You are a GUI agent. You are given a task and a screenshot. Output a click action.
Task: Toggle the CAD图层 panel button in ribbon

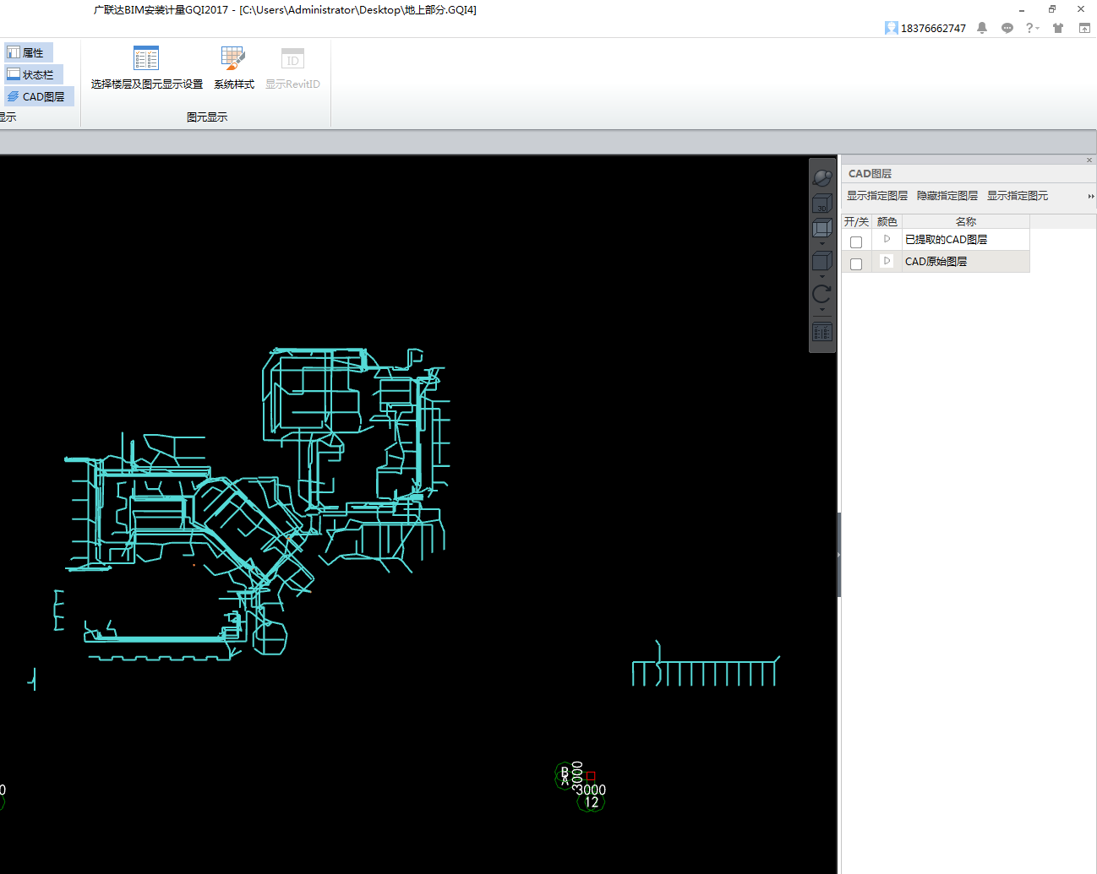click(x=39, y=96)
